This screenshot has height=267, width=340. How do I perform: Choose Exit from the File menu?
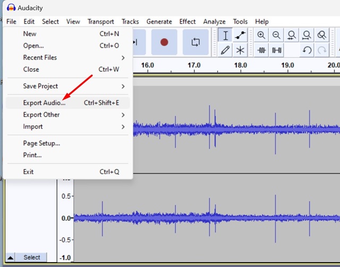[x=67, y=172]
